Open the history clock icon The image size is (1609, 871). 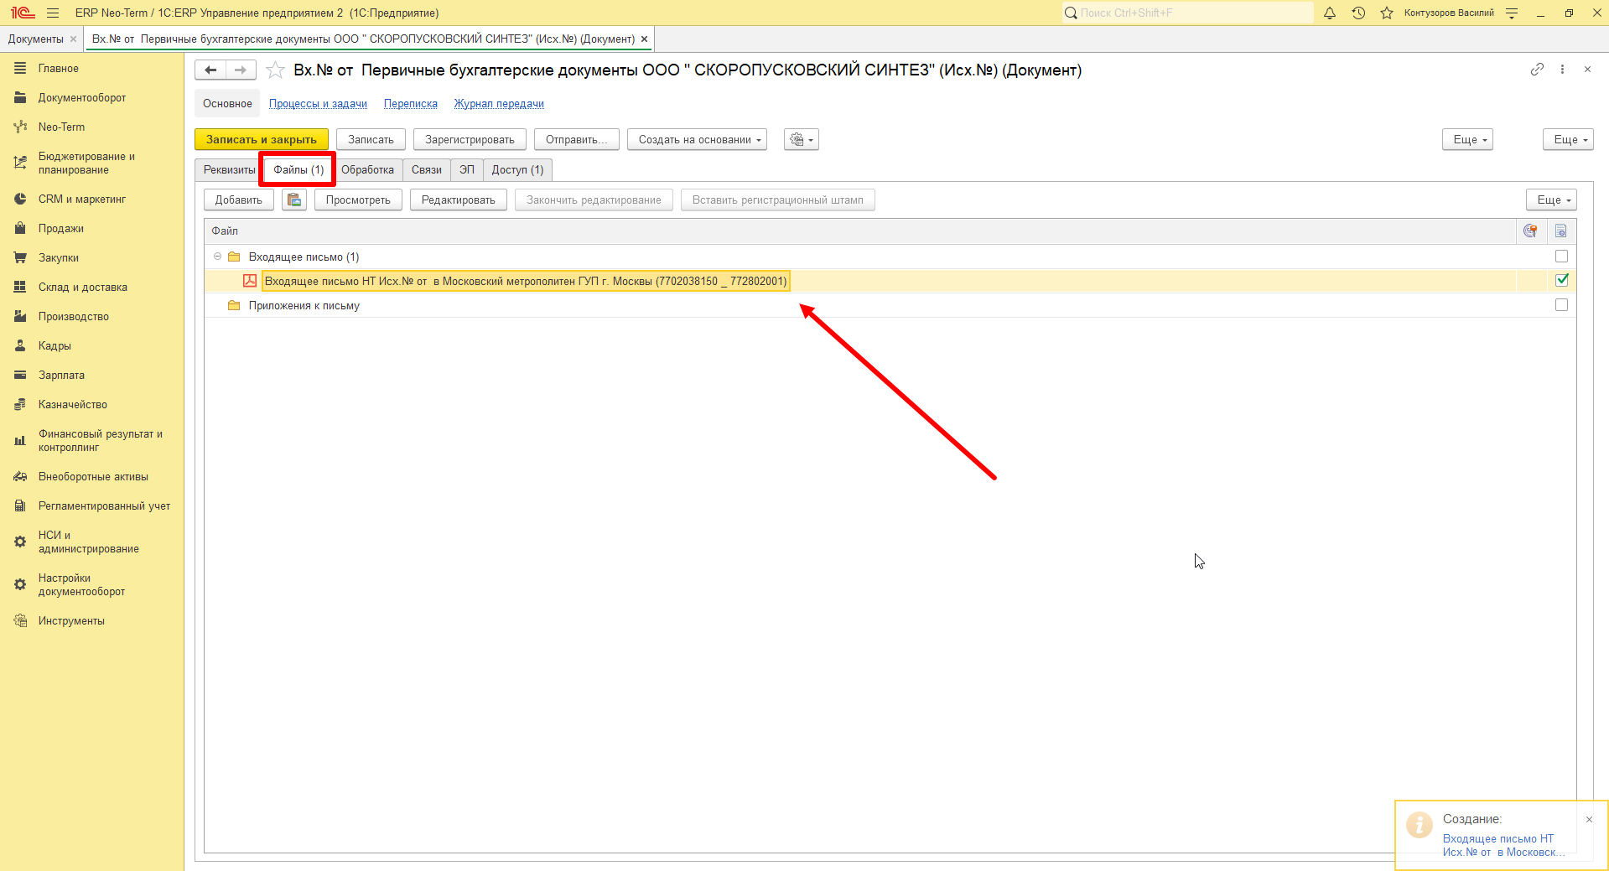1358,13
